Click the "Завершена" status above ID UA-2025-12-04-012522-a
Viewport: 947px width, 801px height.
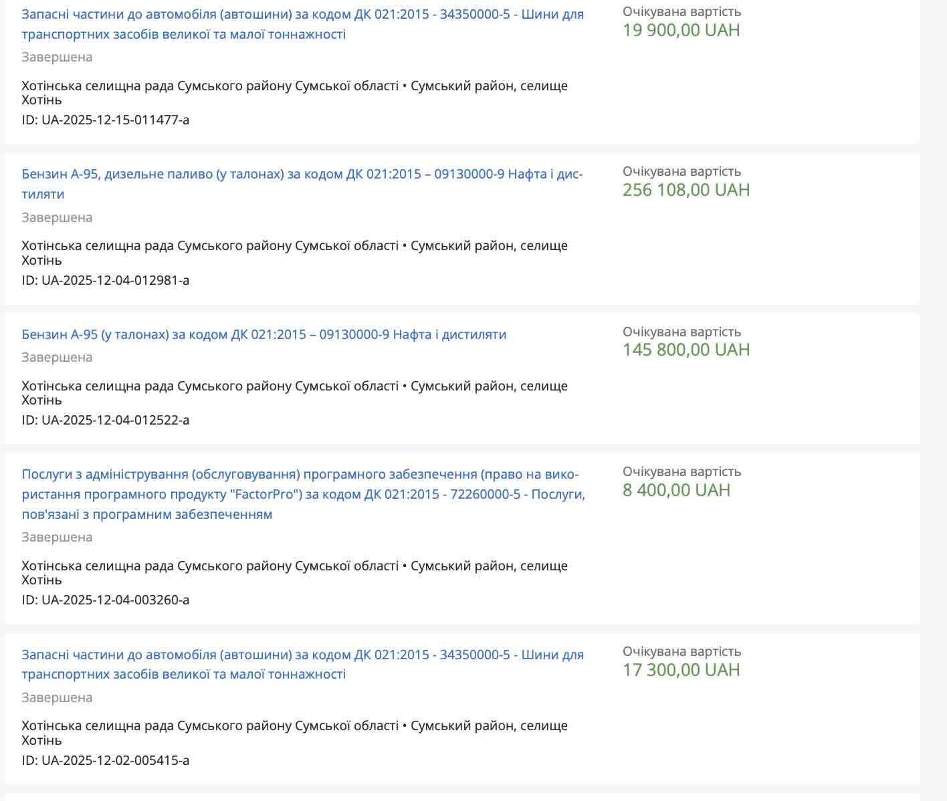tap(57, 358)
